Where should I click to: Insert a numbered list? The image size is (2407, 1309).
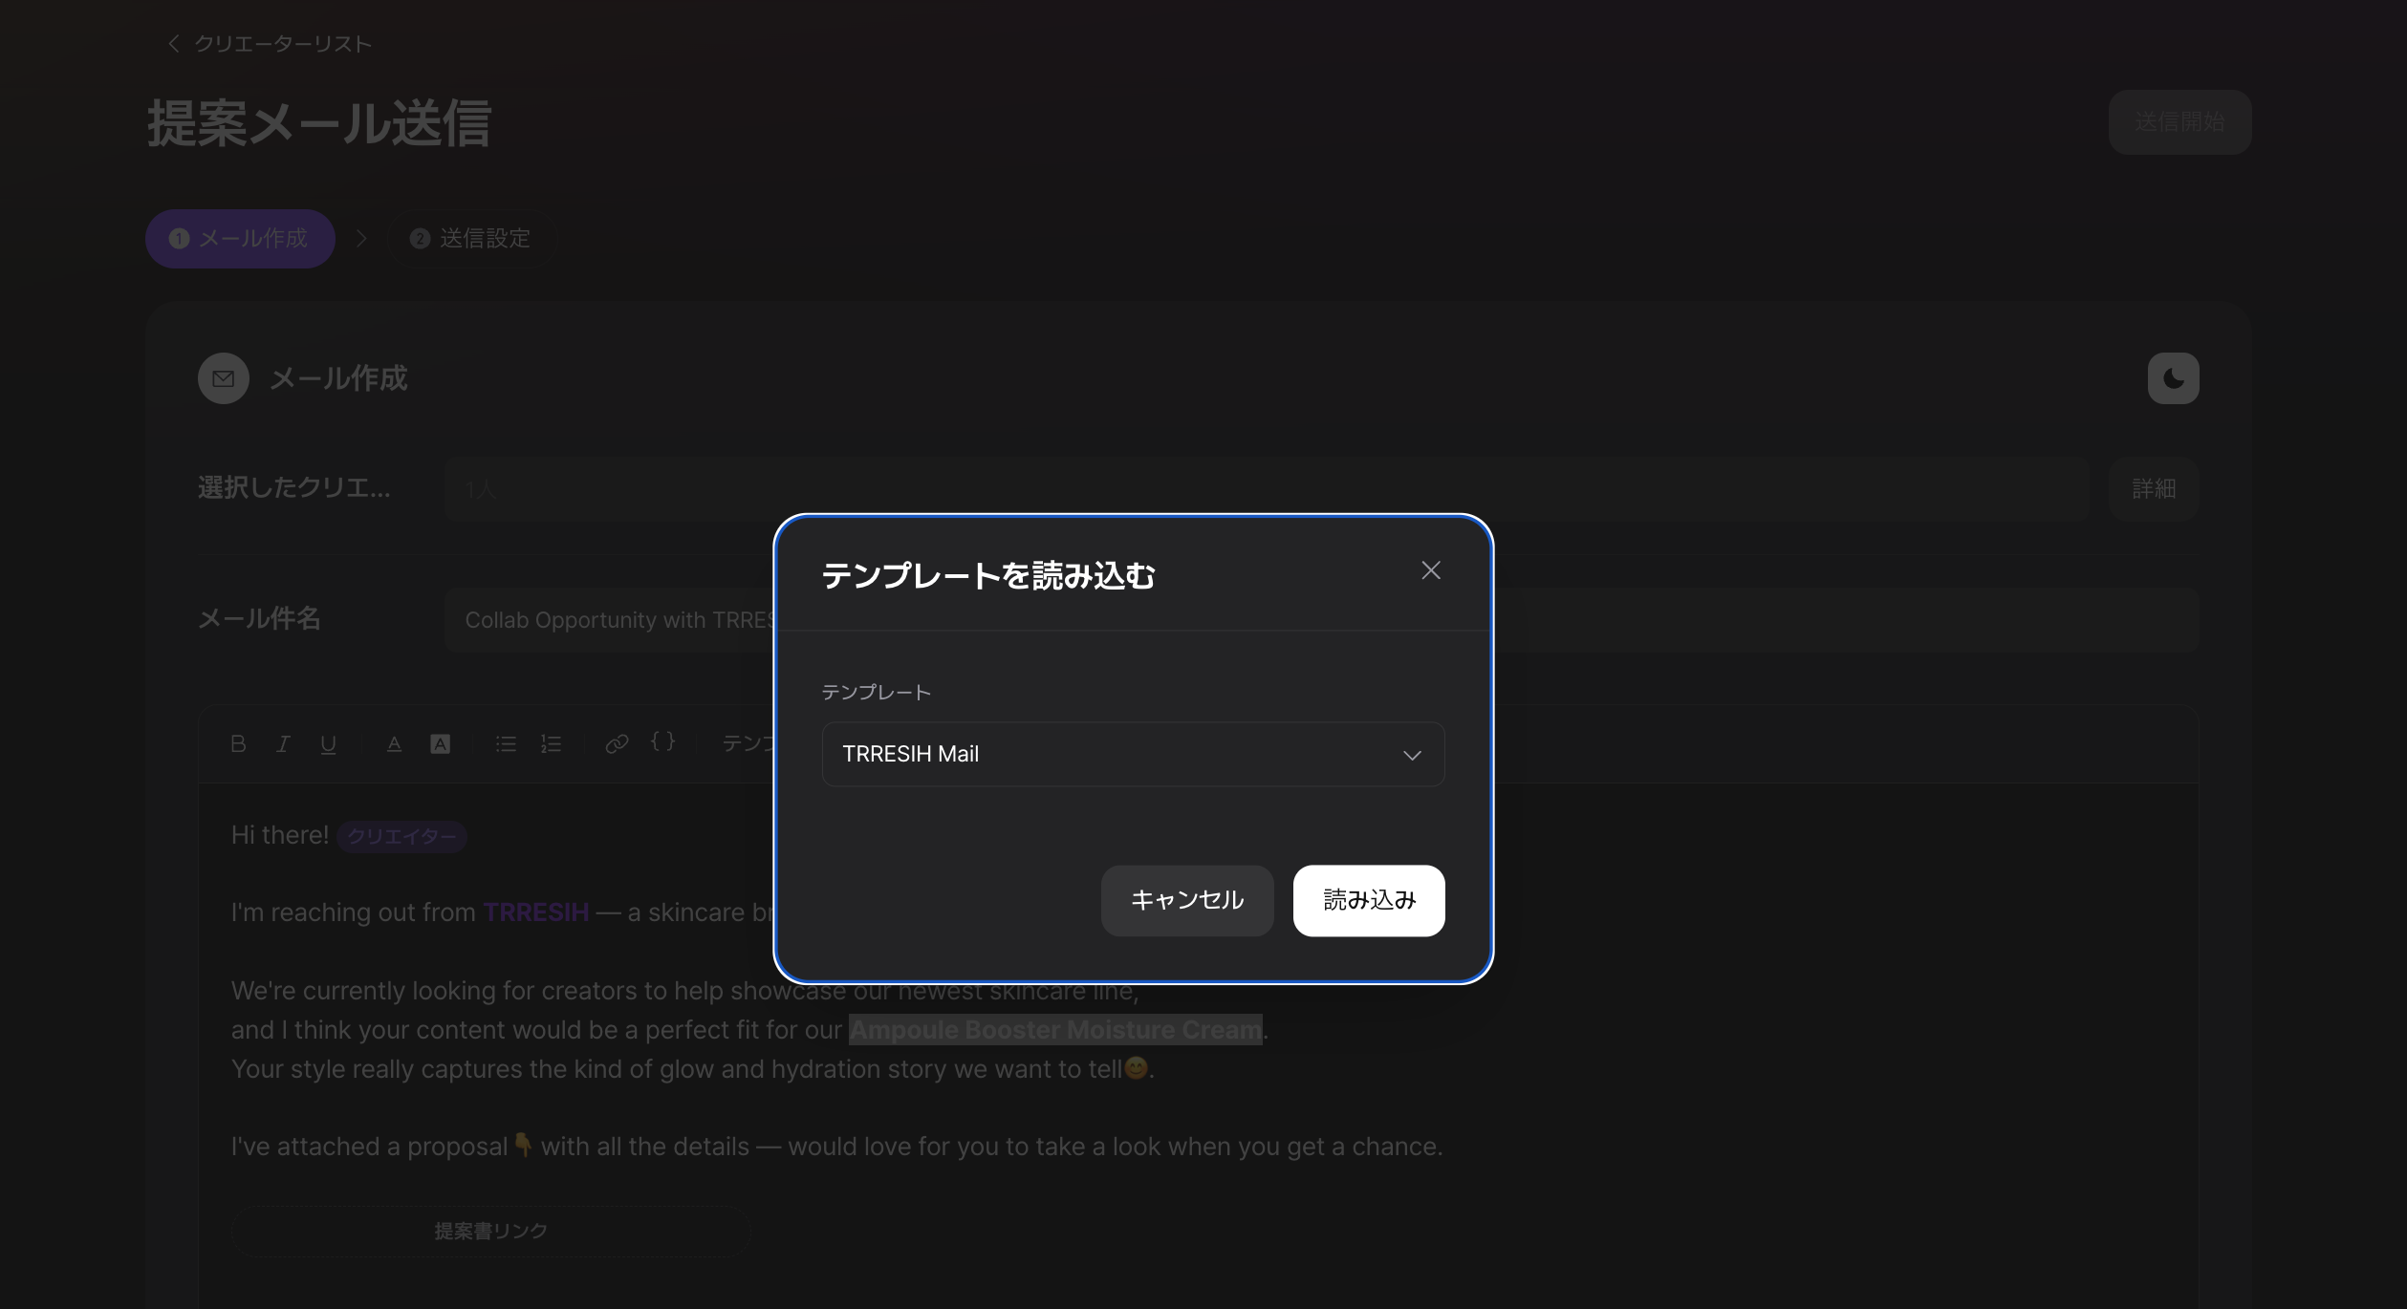(551, 743)
